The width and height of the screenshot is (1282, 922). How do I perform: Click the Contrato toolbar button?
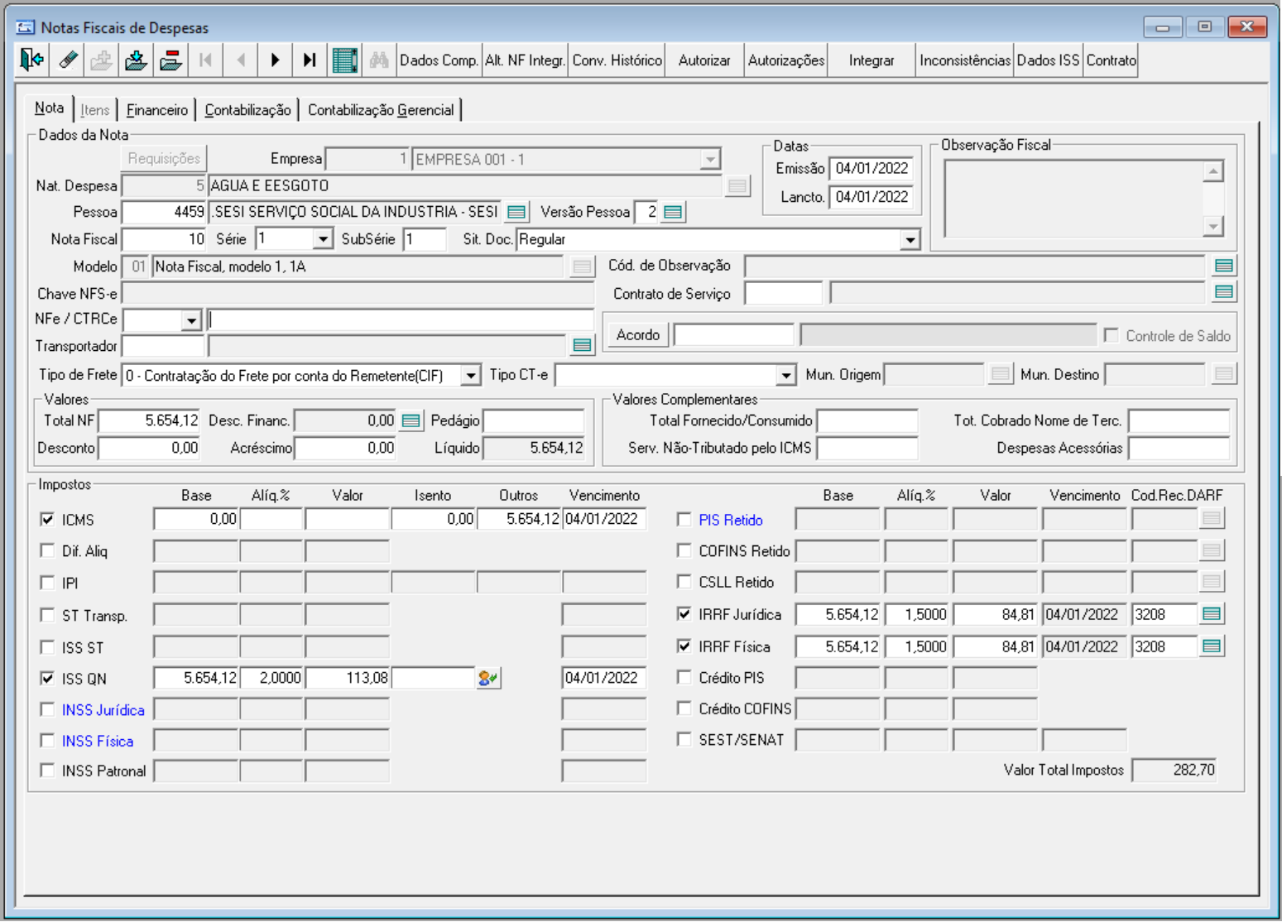pyautogui.click(x=1111, y=60)
